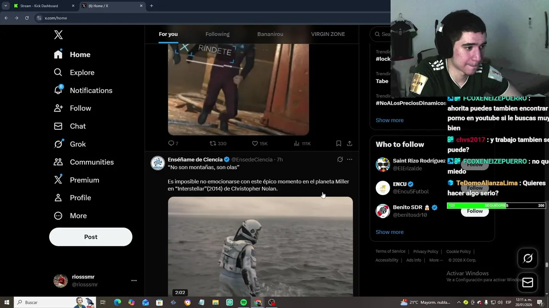549x308 pixels.
Task: Open Profile in the sidebar
Action: [x=72, y=198]
